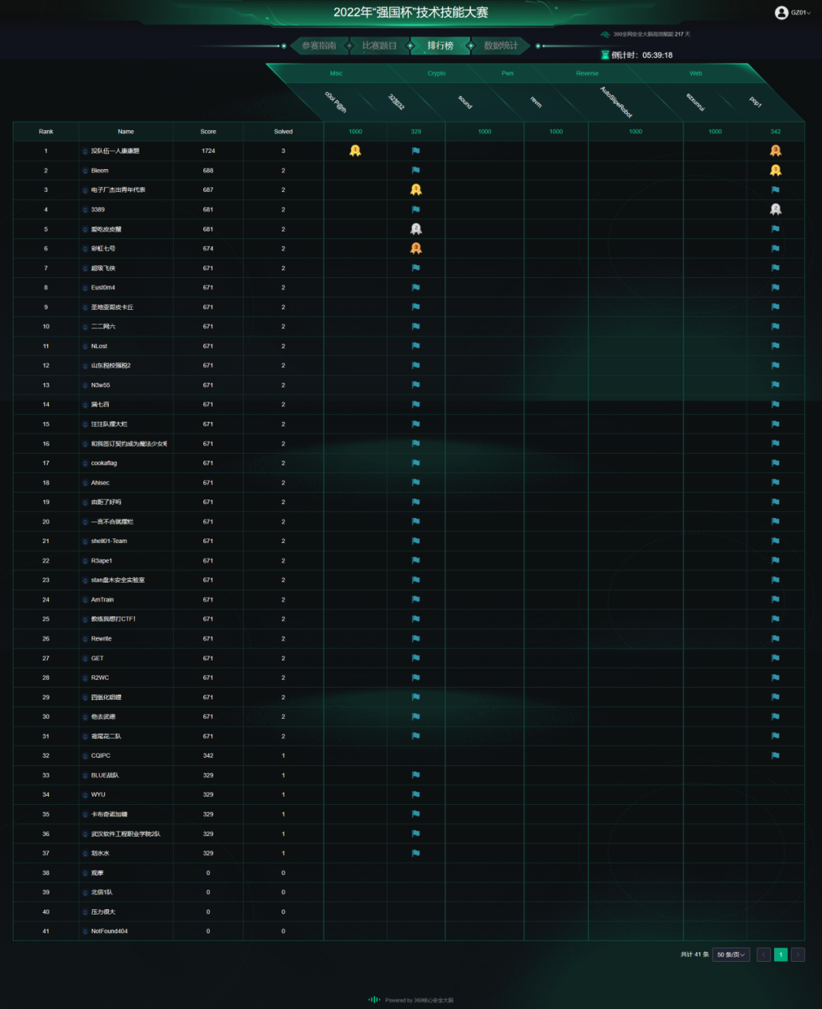The width and height of the screenshot is (822, 1009).
Task: Go to the previous page with left arrow
Action: tap(763, 955)
